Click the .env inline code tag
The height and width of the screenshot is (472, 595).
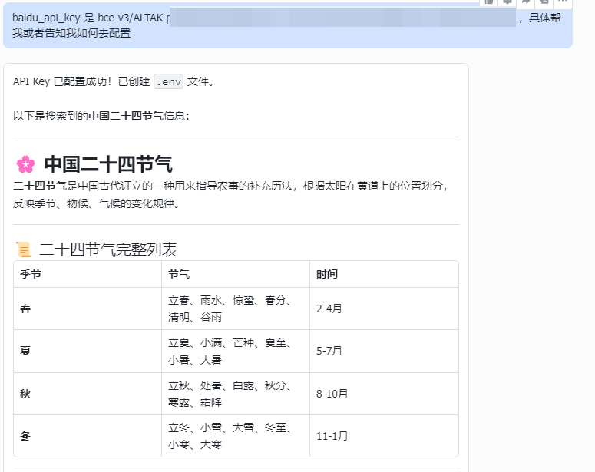tap(168, 82)
